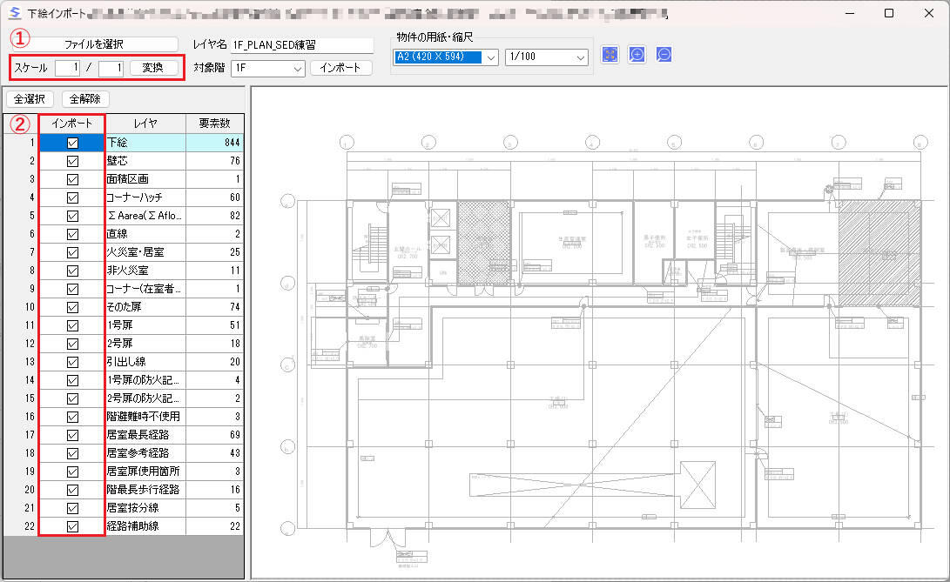This screenshot has width=950, height=582.
Task: Click row number 10 header
Action: pyautogui.click(x=22, y=307)
